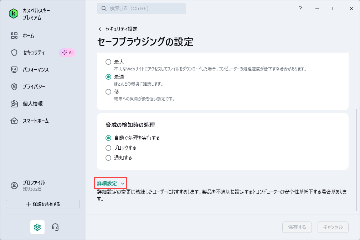Viewport: 360px width, 240px height.
Task: Open settings via the gear icon
Action: (x=37, y=227)
